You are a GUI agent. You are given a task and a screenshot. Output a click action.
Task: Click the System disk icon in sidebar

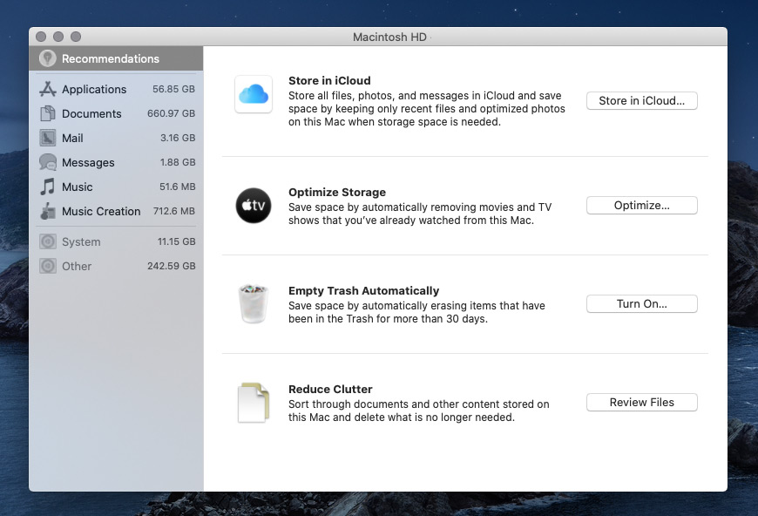click(x=47, y=241)
